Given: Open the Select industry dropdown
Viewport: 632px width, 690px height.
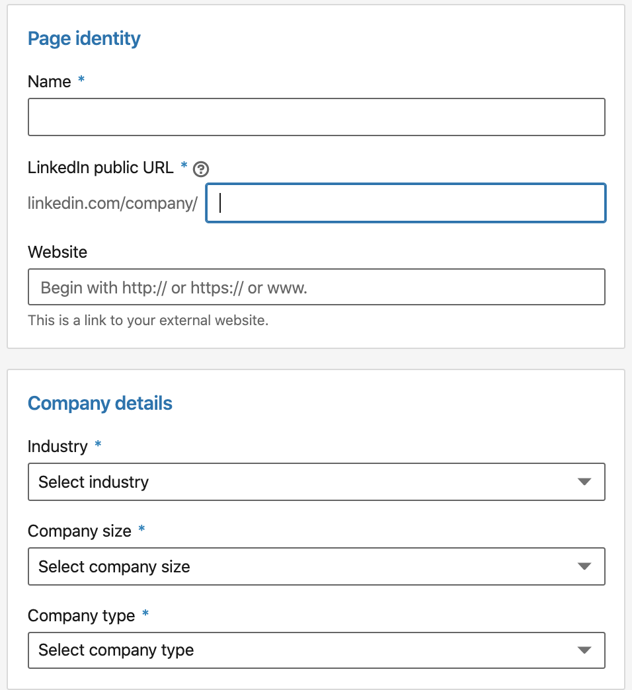Looking at the screenshot, I should click(x=316, y=482).
